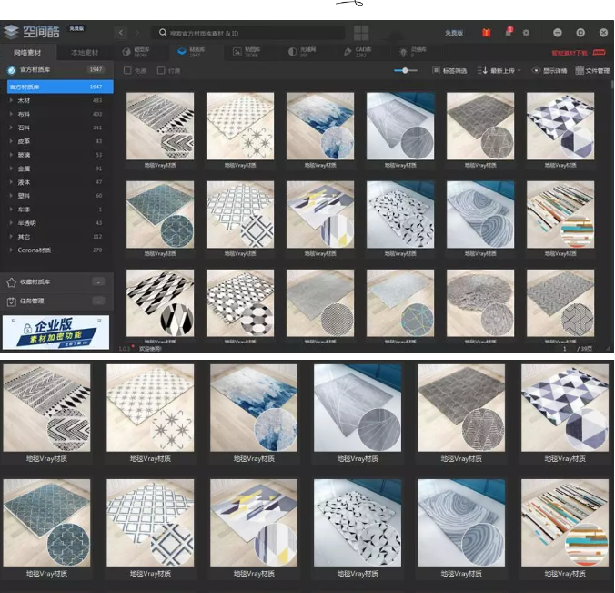Select black-white diamond carpet thumbnail in app window

[x=160, y=302]
